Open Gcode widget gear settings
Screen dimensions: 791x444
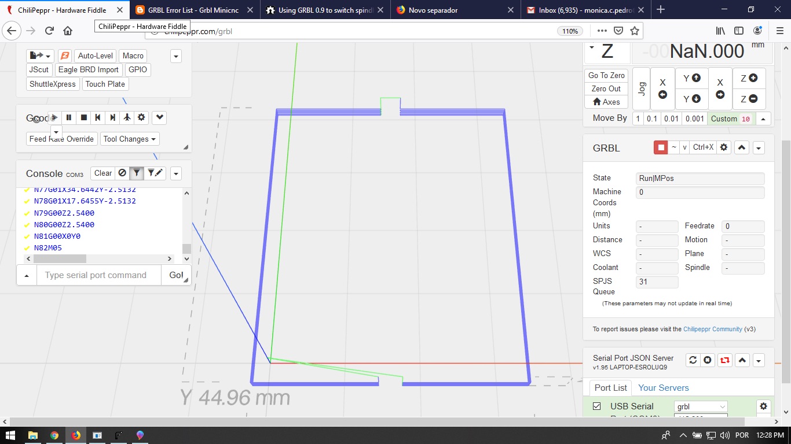coord(141,117)
